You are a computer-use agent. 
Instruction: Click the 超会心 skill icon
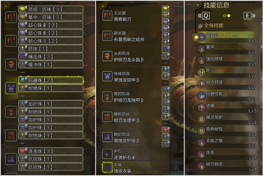201,37
